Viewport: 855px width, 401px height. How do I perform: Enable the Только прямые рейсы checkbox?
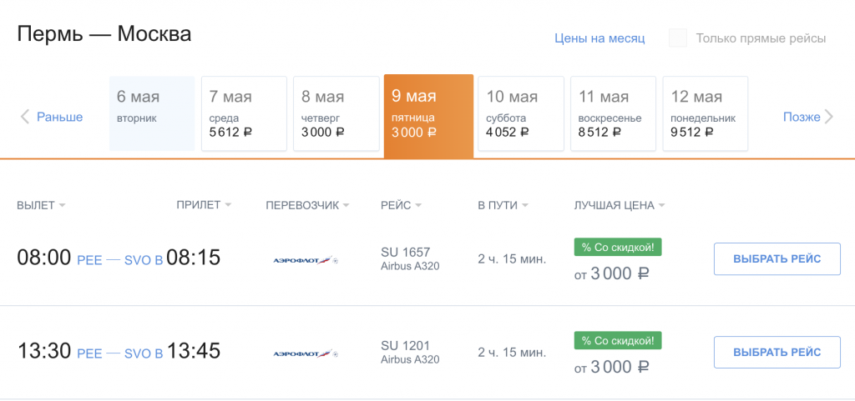point(678,38)
